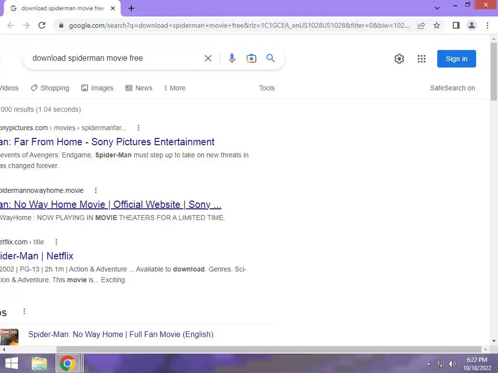This screenshot has height=373, width=498.
Task: Open Chrome side panel icon
Action: point(456,25)
